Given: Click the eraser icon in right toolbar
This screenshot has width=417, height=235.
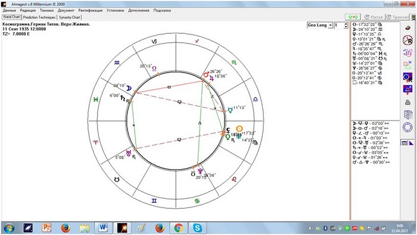Looking at the screenshot, I should pyautogui.click(x=407, y=28).
